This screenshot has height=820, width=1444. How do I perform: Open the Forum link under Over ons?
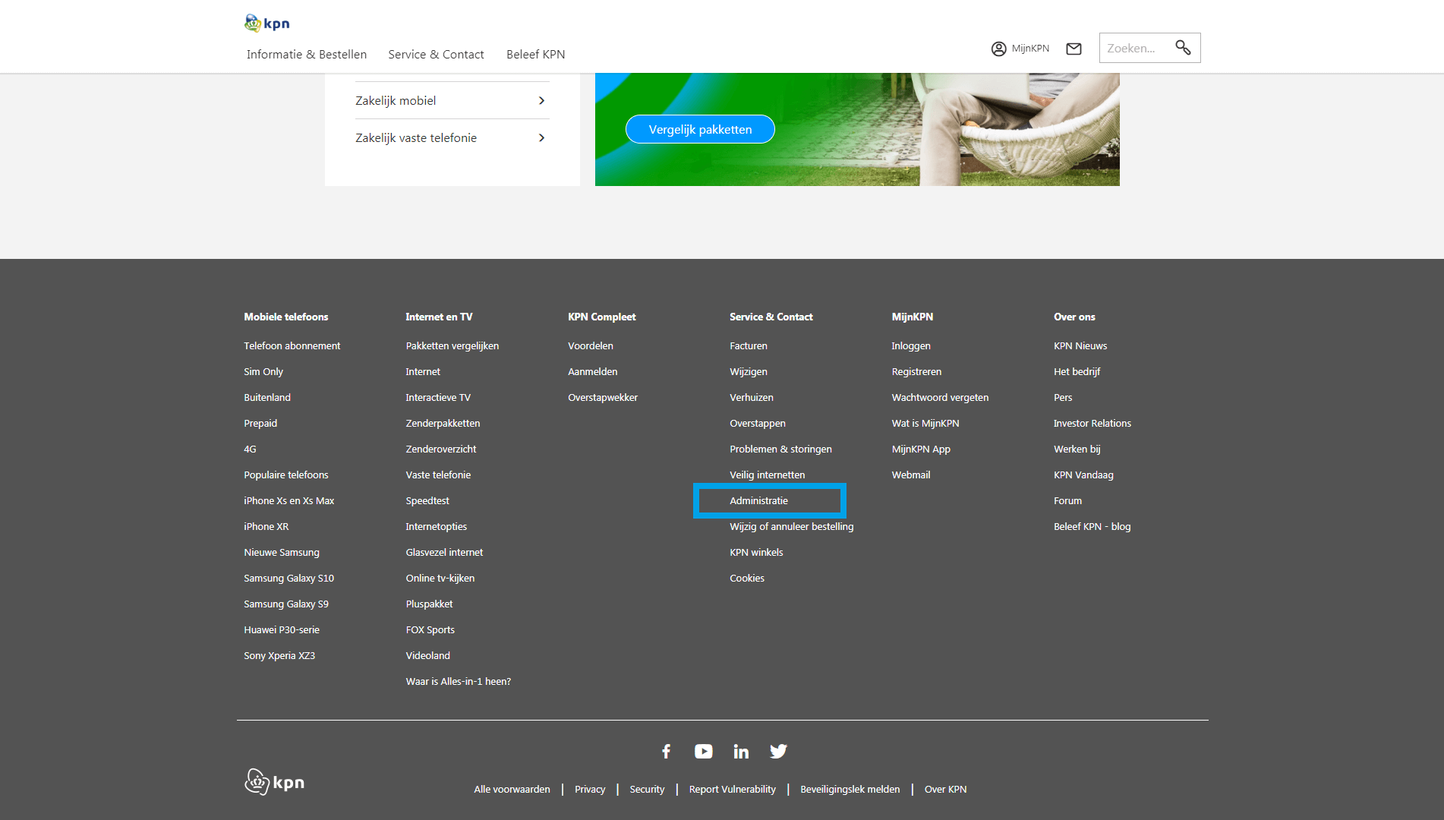click(x=1068, y=500)
